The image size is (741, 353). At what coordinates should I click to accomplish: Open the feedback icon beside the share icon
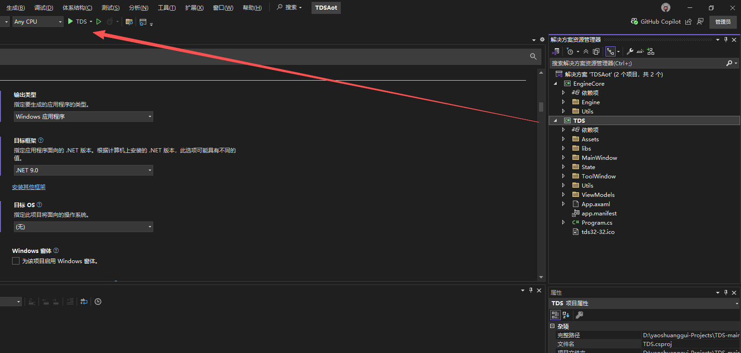[x=700, y=21]
